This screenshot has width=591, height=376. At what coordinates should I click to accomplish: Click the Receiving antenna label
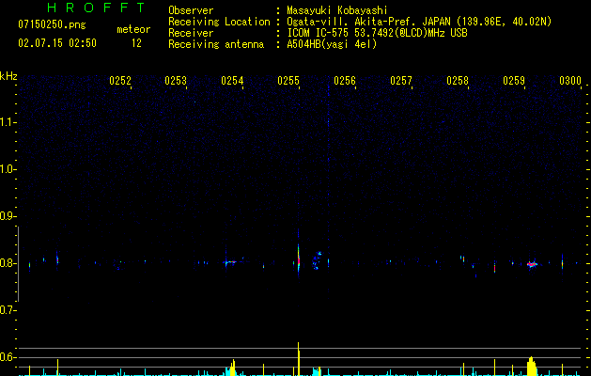(216, 44)
